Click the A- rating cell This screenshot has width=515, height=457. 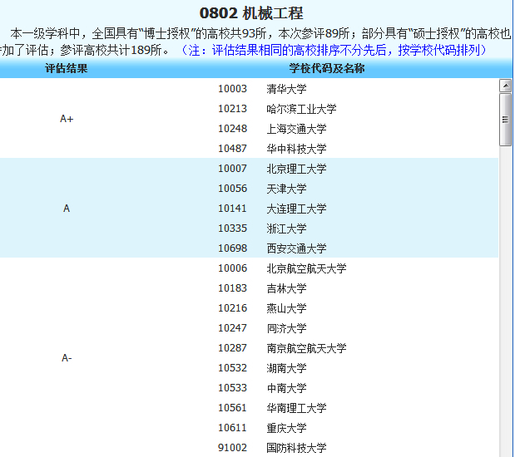tap(67, 358)
